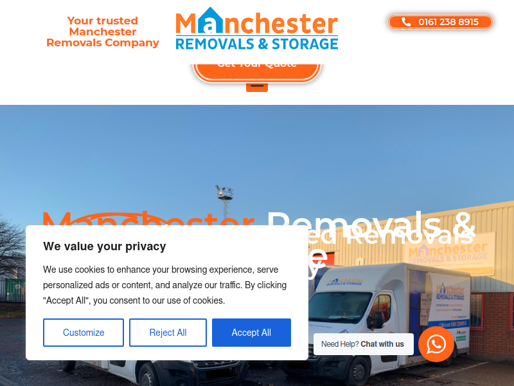
Task: Click the floodlight tower in the hero photo
Action: tap(225, 201)
